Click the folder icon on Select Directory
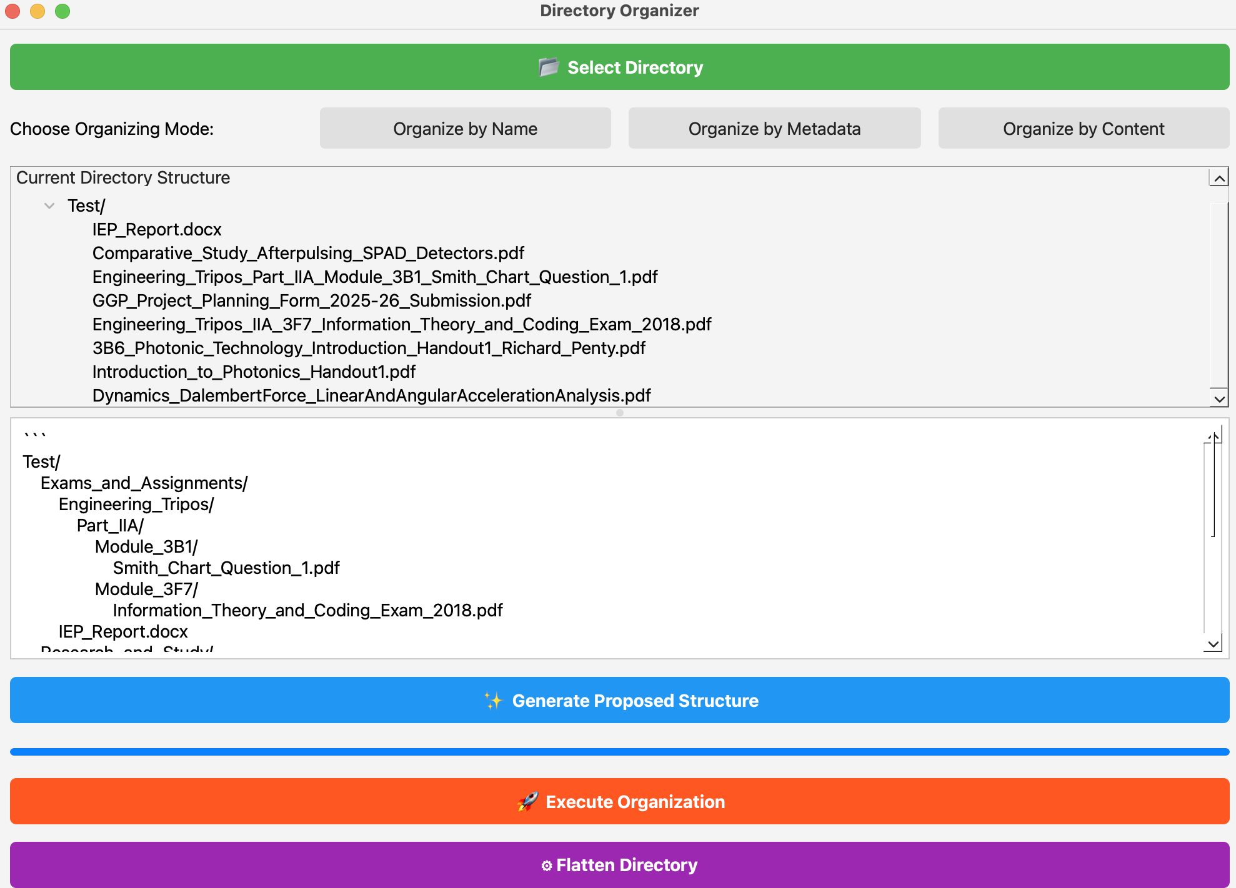1236x888 pixels. (x=548, y=67)
